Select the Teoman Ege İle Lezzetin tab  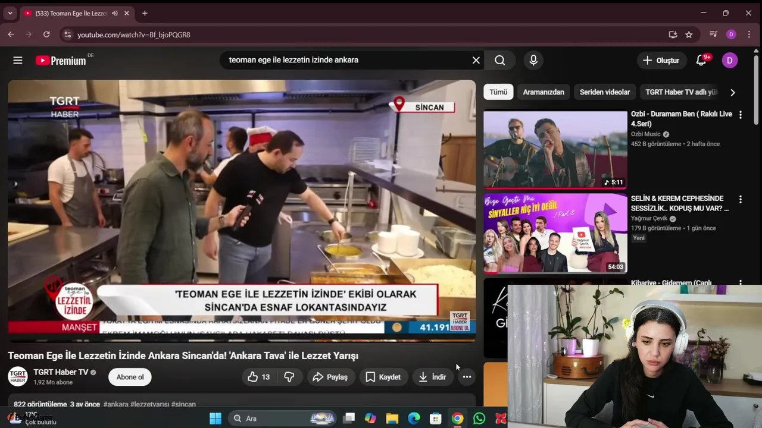click(x=77, y=13)
